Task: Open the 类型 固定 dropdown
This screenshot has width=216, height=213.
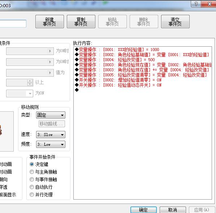Action: 51,115
